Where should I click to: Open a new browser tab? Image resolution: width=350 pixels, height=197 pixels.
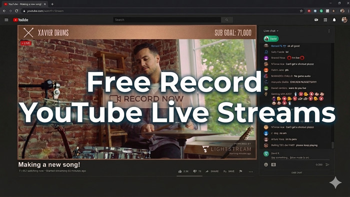(52, 4)
